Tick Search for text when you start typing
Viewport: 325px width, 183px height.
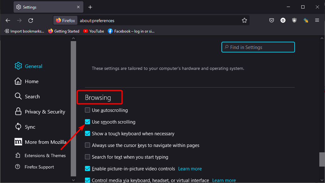tap(87, 157)
